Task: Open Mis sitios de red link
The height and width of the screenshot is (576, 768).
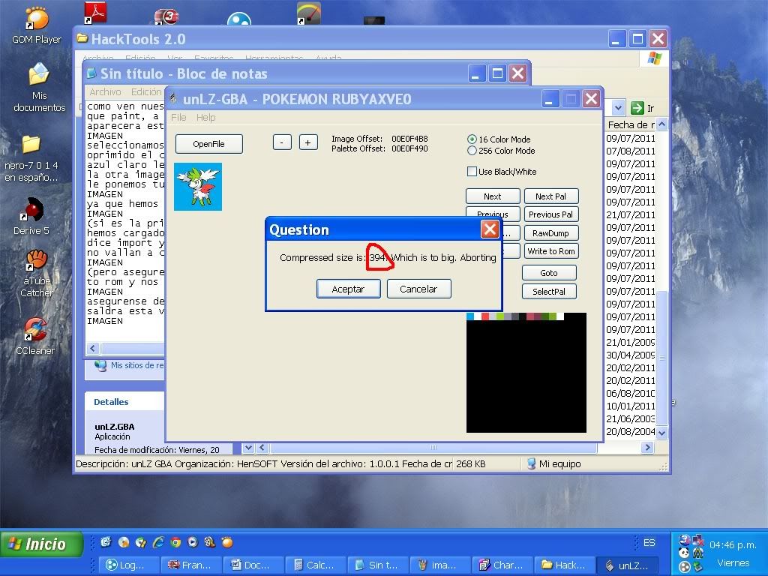Action: [x=131, y=365]
